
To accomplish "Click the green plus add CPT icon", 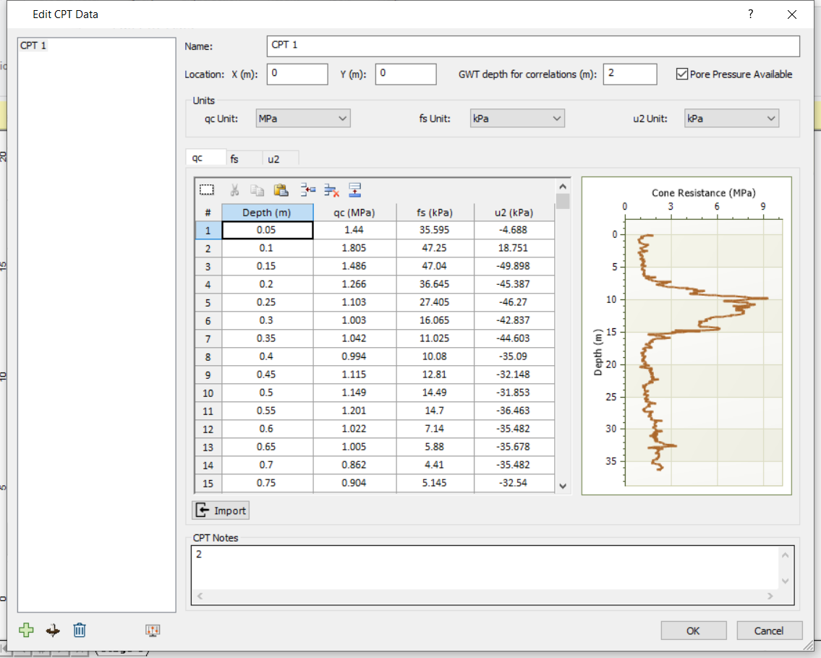I will pos(27,630).
